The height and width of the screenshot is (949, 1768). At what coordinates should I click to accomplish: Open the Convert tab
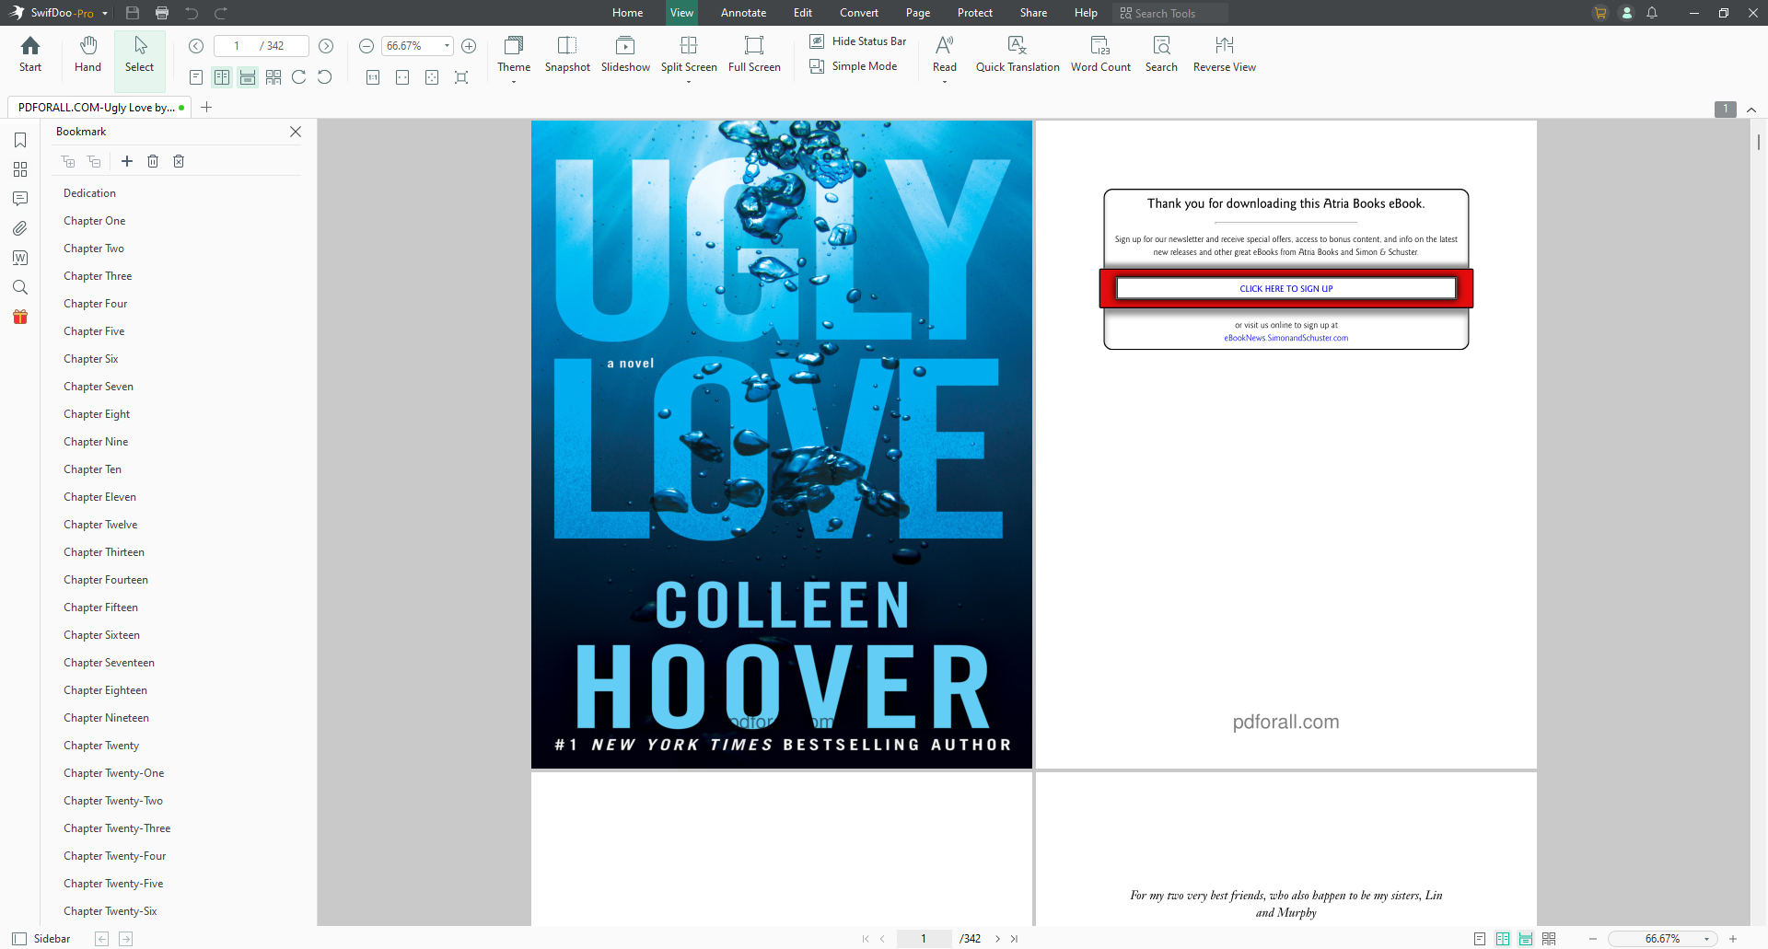[x=859, y=13]
